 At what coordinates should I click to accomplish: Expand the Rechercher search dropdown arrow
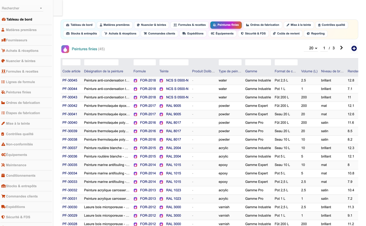pos(41,8)
